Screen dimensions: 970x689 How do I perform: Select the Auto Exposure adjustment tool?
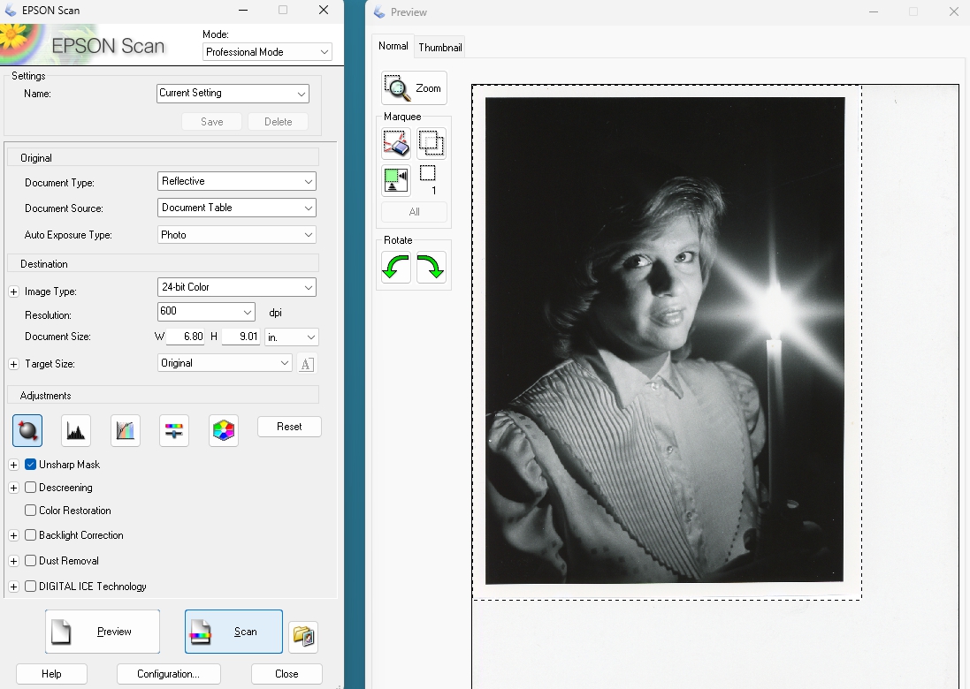27,430
